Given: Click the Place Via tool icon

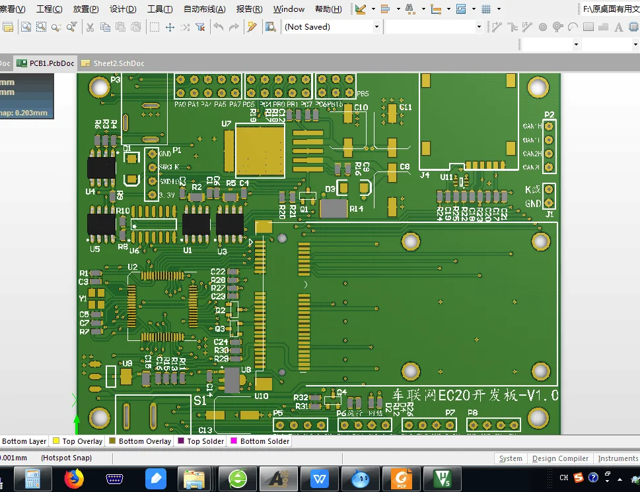Looking at the screenshot, I should tap(557, 27).
